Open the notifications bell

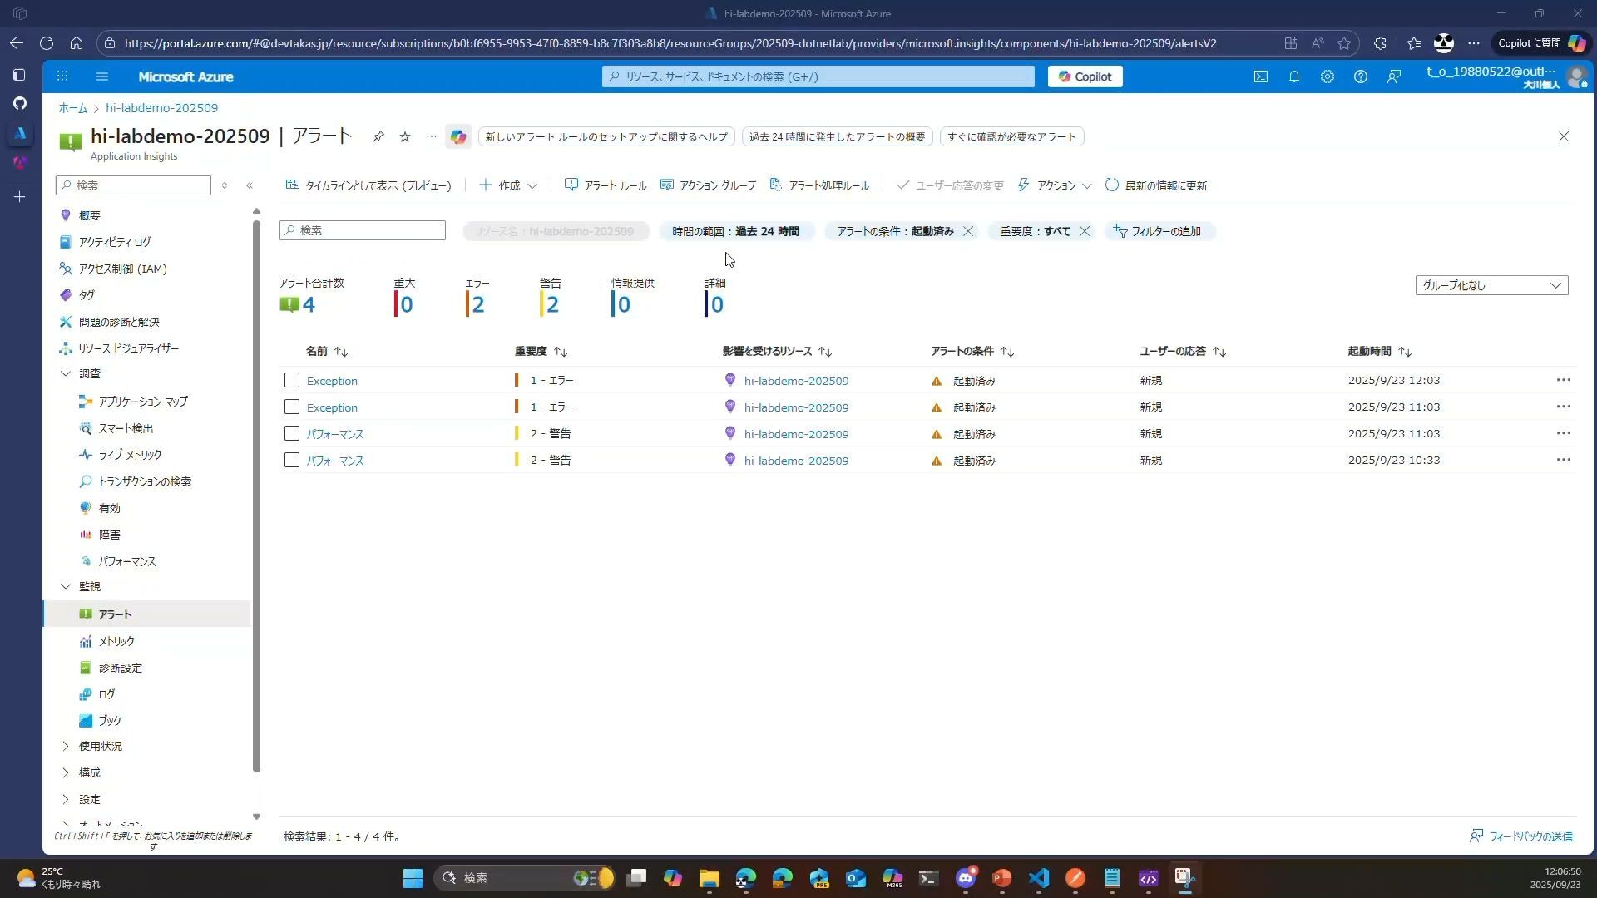pyautogui.click(x=1294, y=76)
